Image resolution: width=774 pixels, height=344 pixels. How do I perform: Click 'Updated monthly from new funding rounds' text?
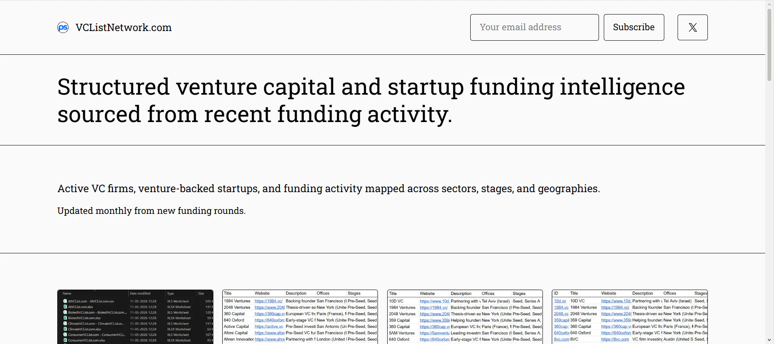pos(151,211)
